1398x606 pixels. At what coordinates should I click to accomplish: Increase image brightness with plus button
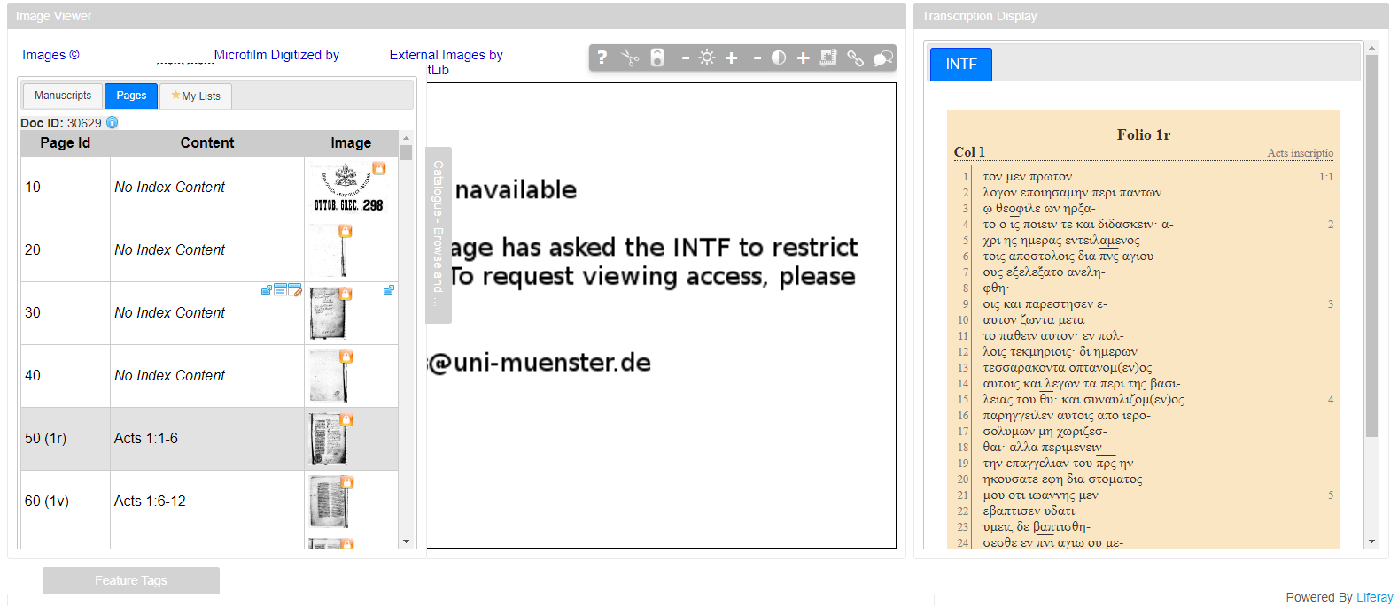point(732,58)
